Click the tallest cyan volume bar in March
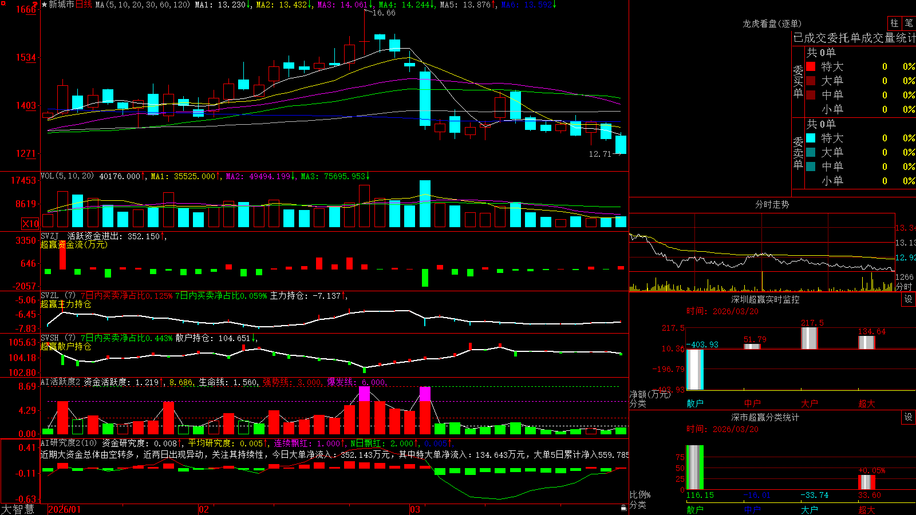 [x=425, y=204]
